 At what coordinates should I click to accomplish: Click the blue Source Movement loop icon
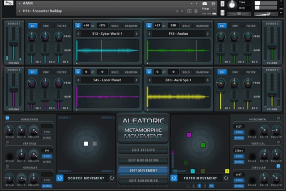pyautogui.click(x=60, y=178)
